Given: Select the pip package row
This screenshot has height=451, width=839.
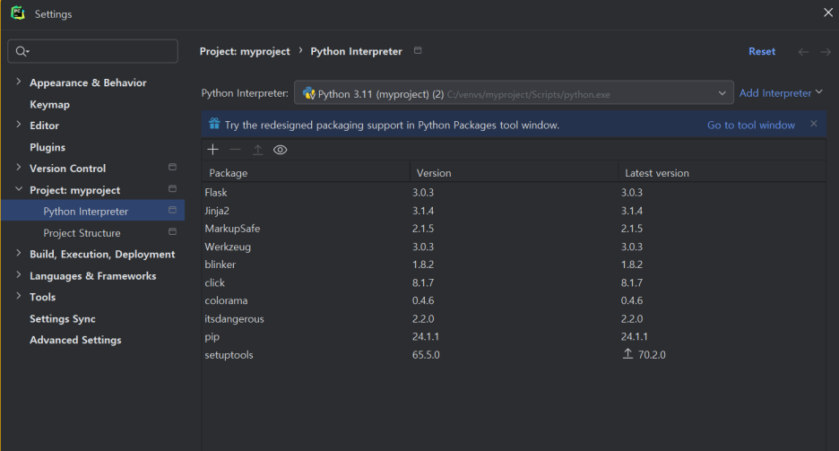Looking at the screenshot, I should pyautogui.click(x=514, y=336).
